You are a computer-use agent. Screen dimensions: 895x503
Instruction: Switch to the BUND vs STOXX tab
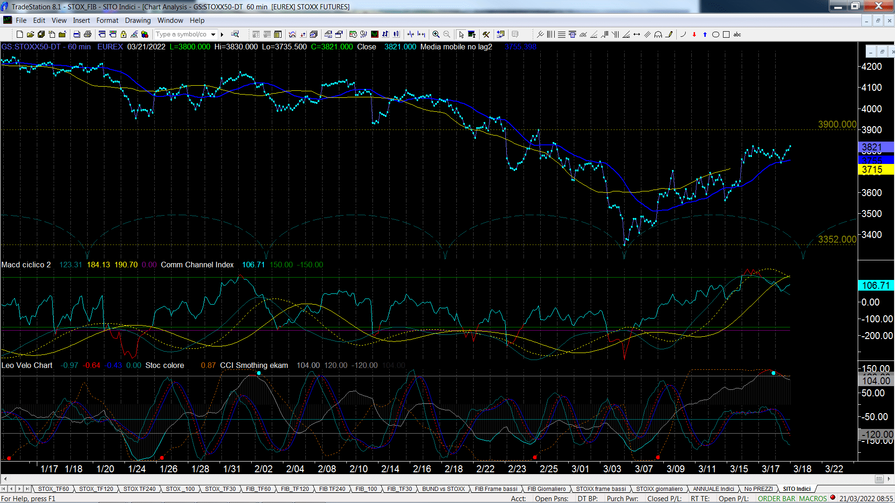click(x=443, y=489)
